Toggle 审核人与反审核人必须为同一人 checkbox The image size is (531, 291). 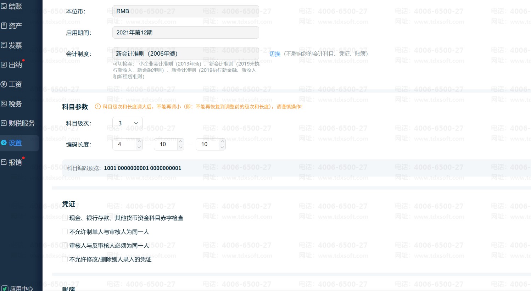point(65,246)
